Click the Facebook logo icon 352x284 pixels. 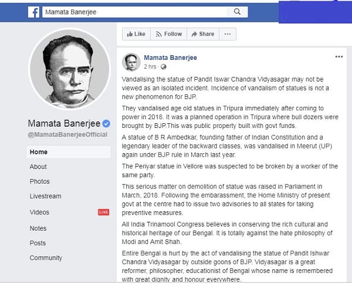click(33, 12)
